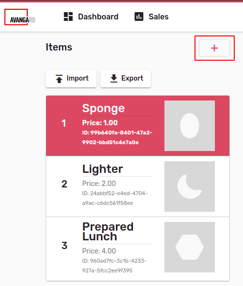Click the plus icon to add item
The image size is (243, 286).
214,48
